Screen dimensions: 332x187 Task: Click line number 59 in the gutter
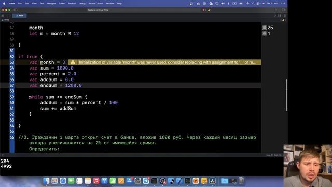[x=12, y=97]
